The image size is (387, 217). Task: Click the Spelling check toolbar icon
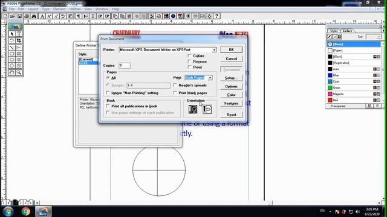point(63,16)
